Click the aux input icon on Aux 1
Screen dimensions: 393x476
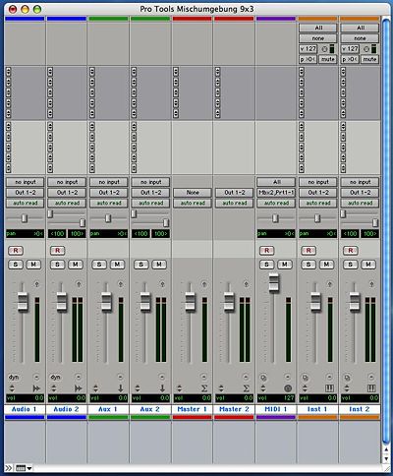[120, 388]
